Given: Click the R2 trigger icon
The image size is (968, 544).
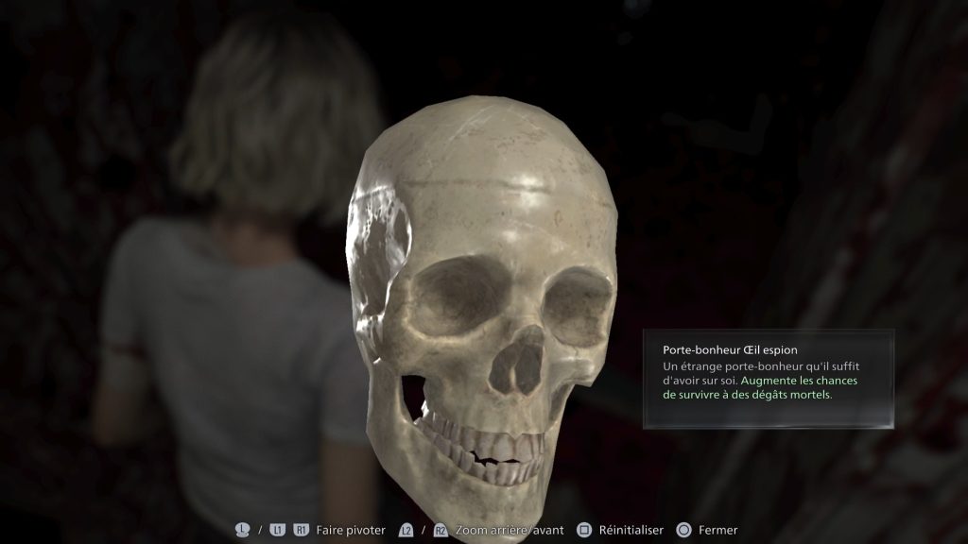Looking at the screenshot, I should (x=441, y=530).
